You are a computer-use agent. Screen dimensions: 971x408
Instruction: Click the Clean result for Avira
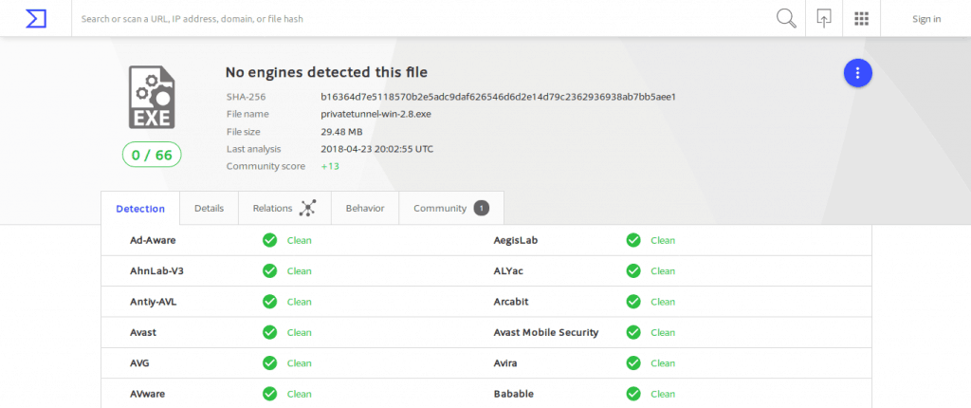click(663, 363)
